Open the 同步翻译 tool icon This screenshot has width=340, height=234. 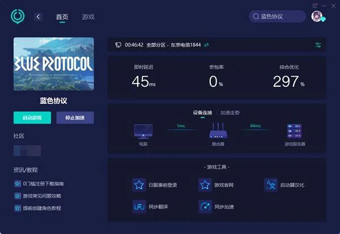[x=139, y=206]
